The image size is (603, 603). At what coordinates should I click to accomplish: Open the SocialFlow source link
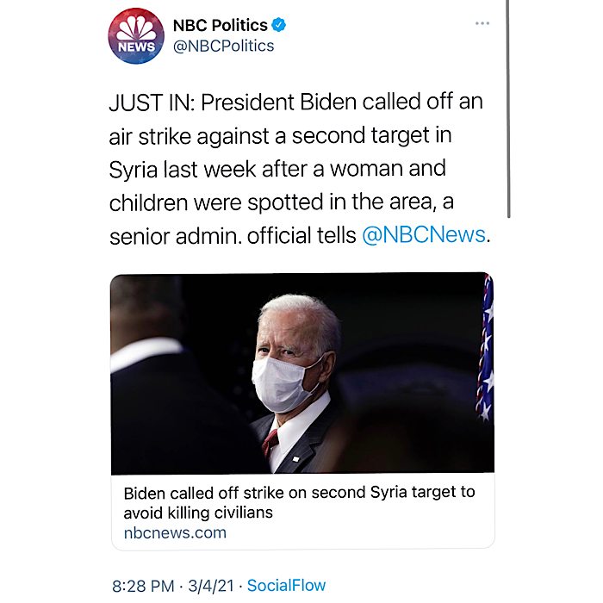coord(286,586)
